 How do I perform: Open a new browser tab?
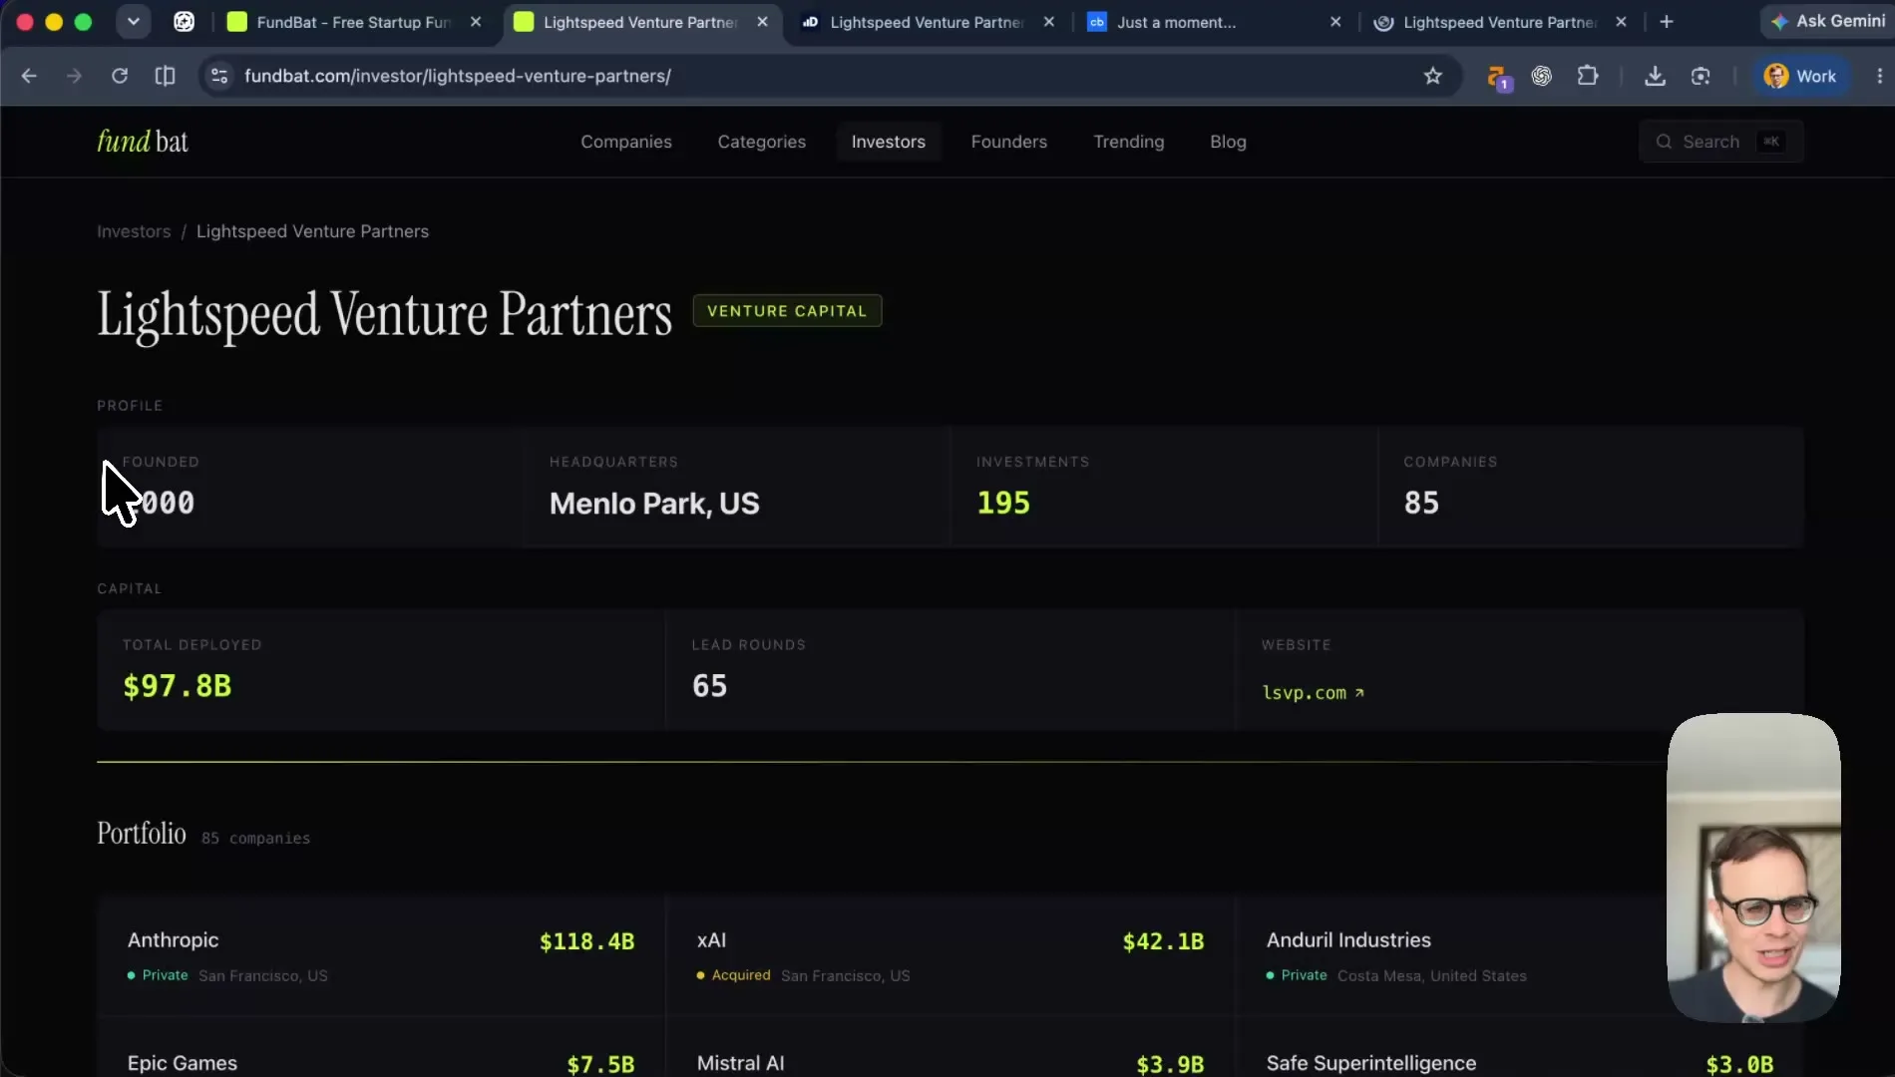[1667, 22]
